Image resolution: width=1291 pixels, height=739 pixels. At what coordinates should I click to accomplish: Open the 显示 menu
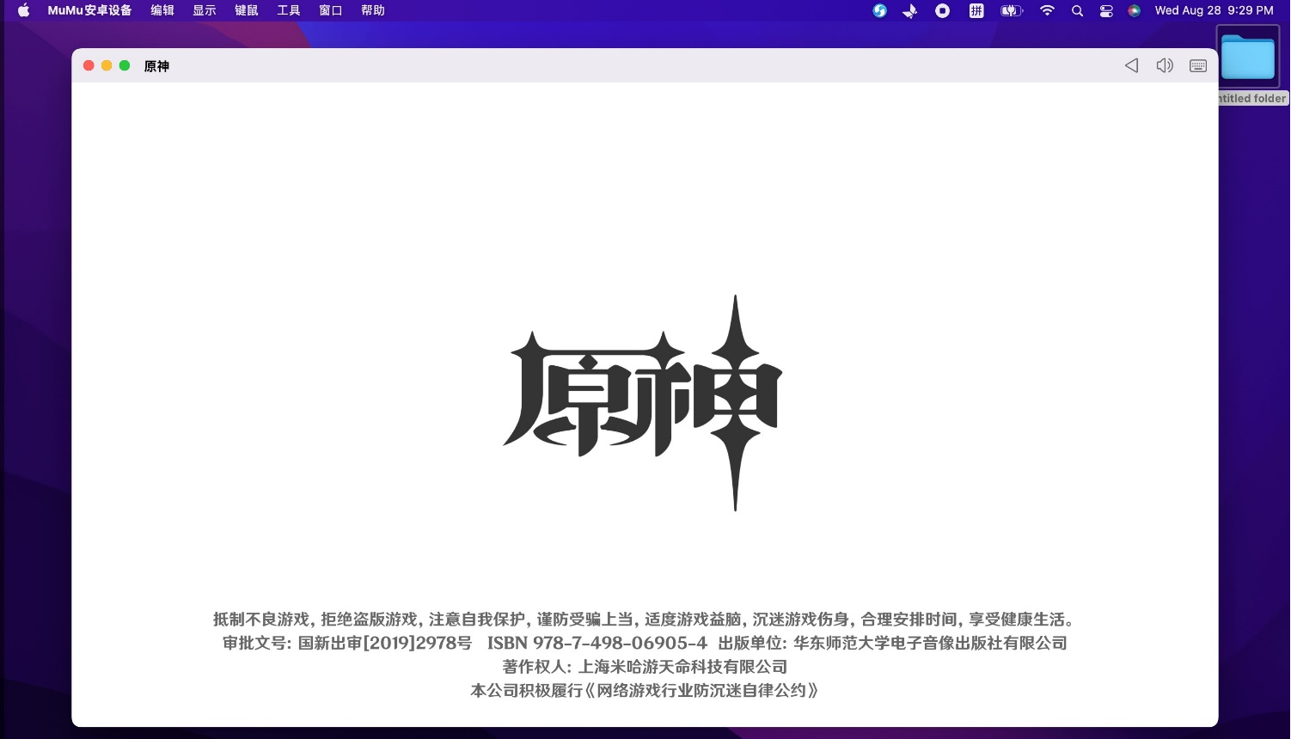click(205, 10)
